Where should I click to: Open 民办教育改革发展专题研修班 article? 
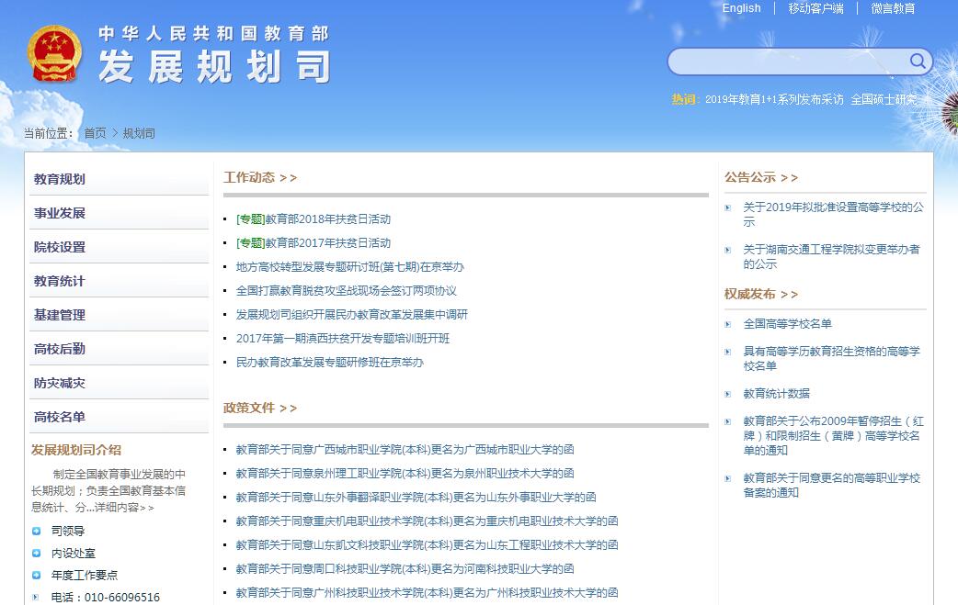click(x=330, y=363)
